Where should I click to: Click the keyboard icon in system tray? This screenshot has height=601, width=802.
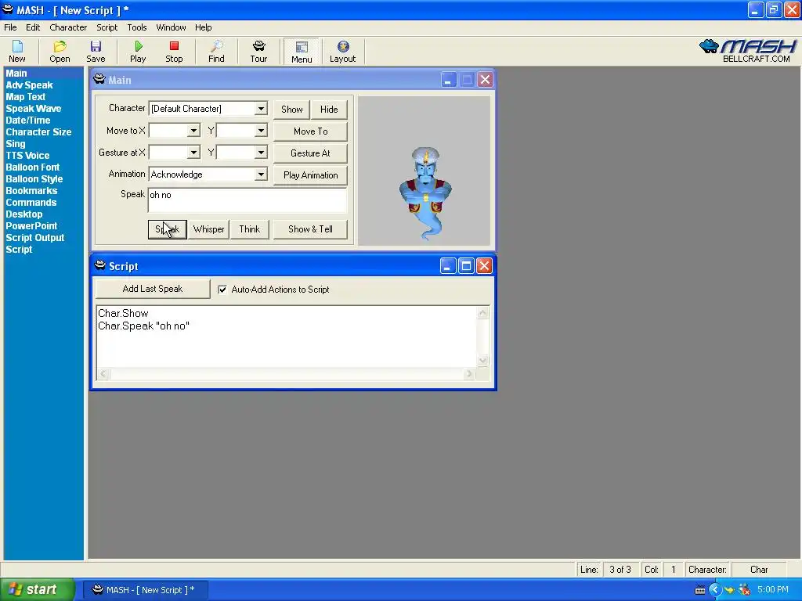tap(700, 590)
